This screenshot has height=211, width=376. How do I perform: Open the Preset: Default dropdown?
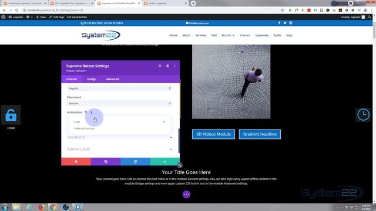(76, 71)
